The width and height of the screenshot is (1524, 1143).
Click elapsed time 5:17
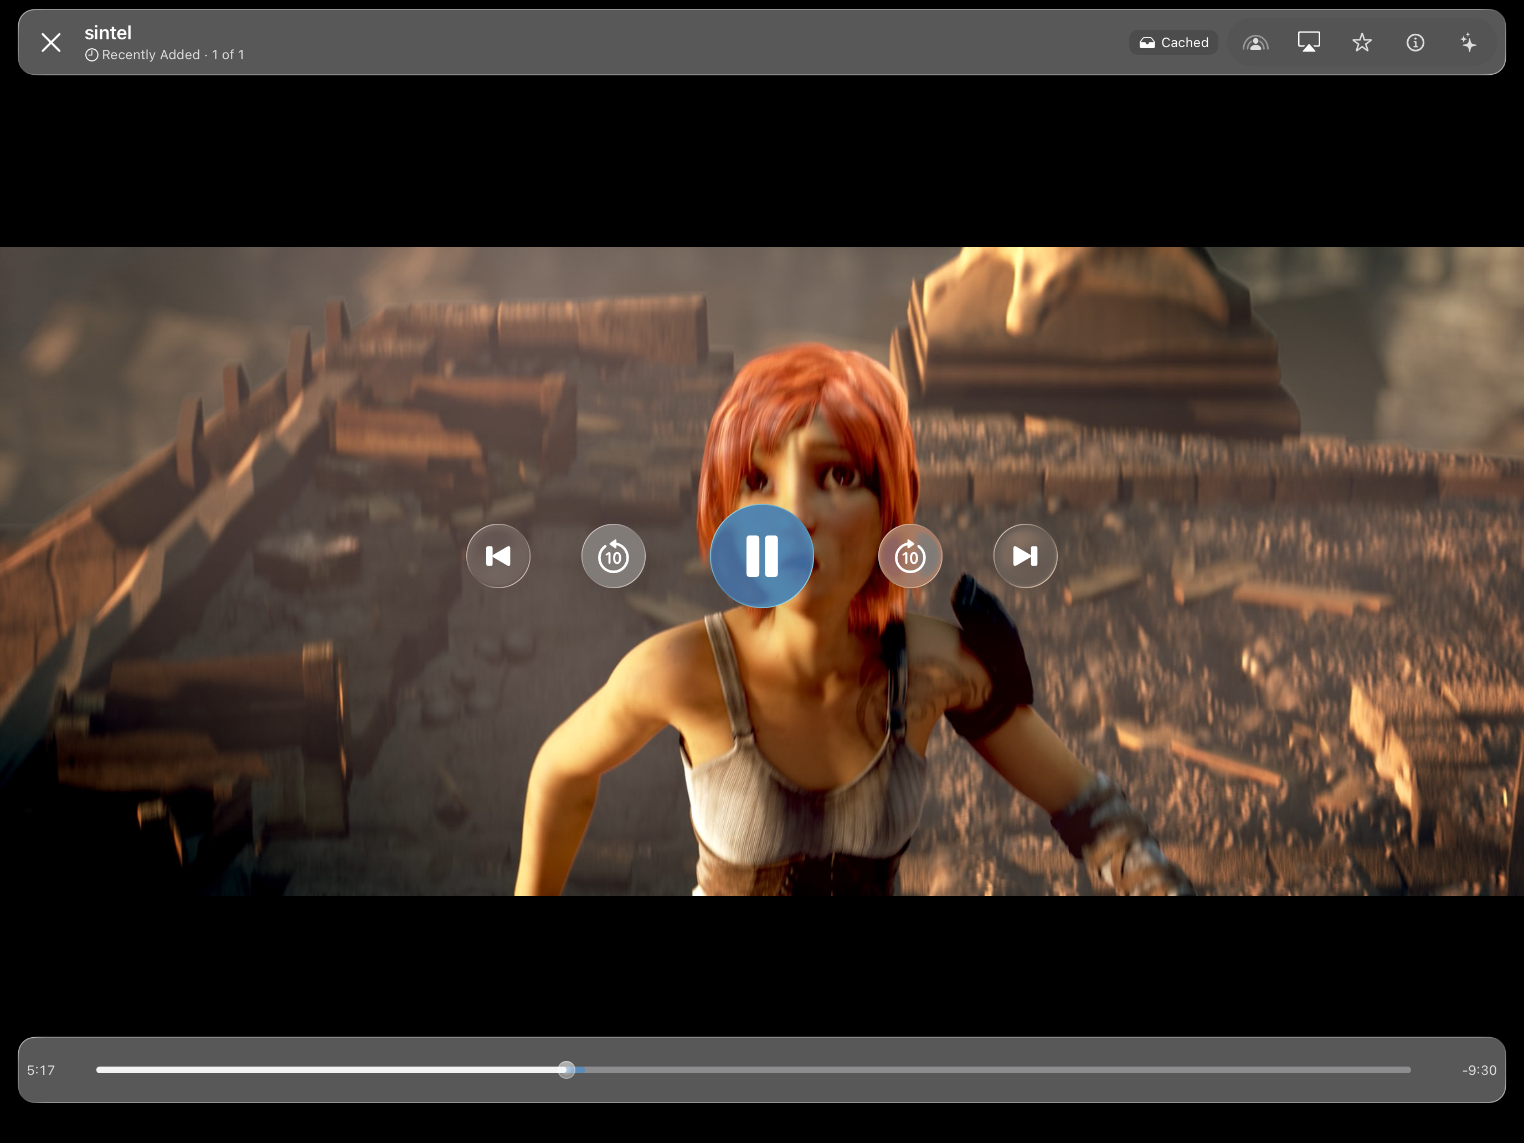(x=40, y=1070)
